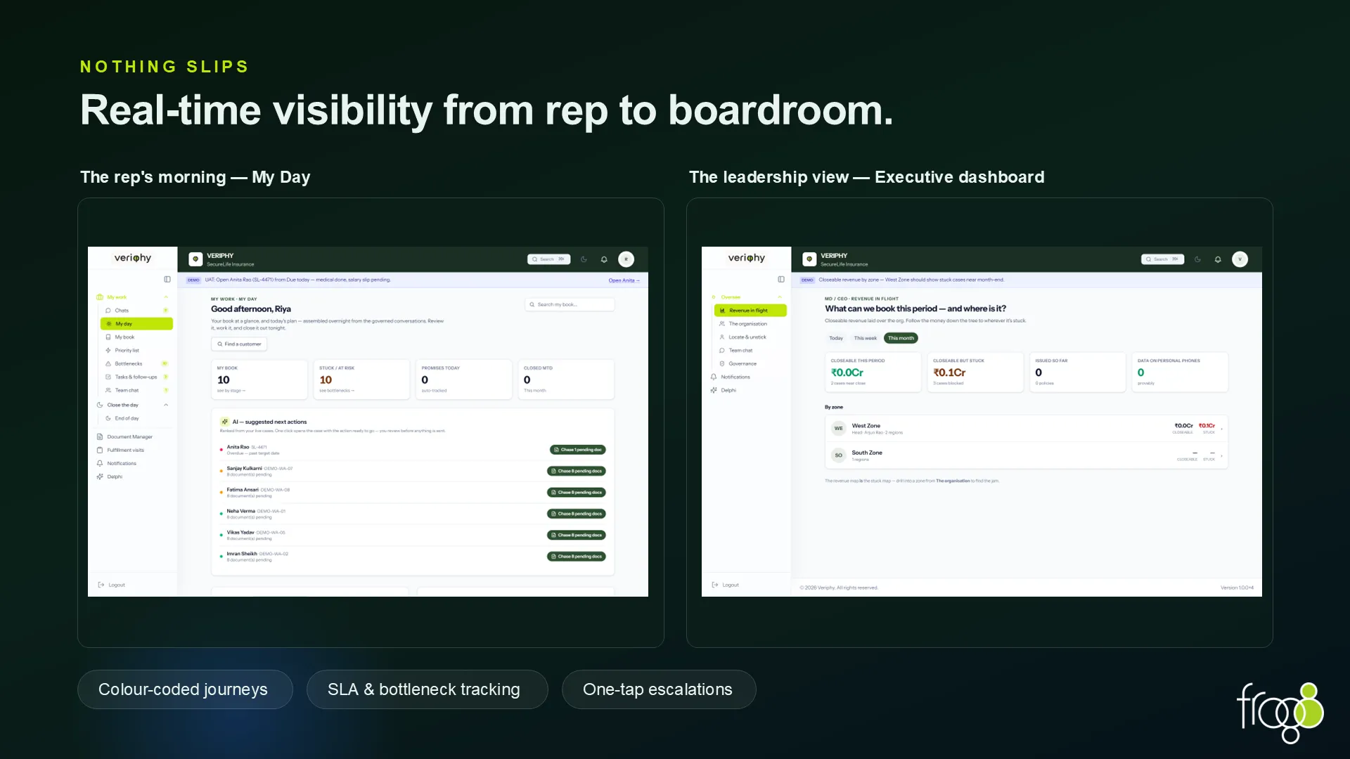This screenshot has height=759, width=1350.
Task: Open Locate & unstick sidebar item
Action: pyautogui.click(x=750, y=337)
